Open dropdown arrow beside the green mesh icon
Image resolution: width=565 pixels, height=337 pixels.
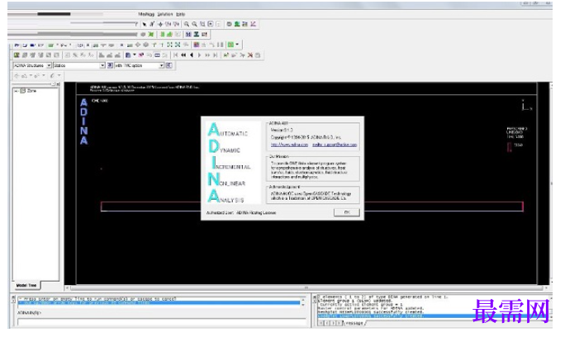237,45
